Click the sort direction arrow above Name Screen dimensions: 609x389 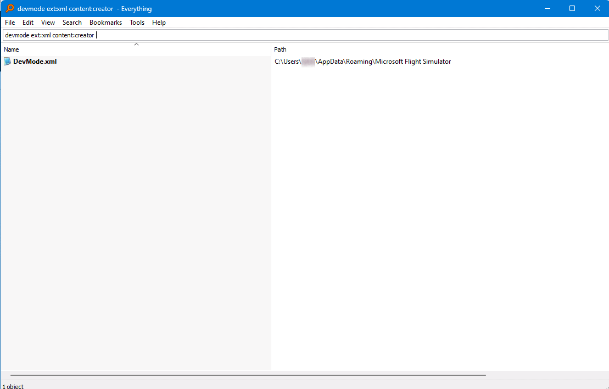(x=136, y=45)
